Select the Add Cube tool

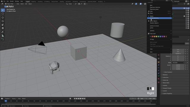[3, 40]
